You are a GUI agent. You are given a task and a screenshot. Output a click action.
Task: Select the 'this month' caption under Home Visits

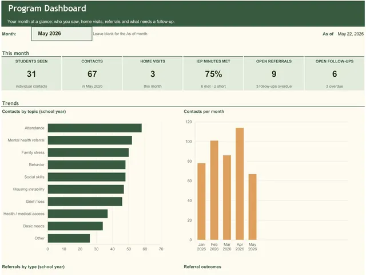pos(153,87)
